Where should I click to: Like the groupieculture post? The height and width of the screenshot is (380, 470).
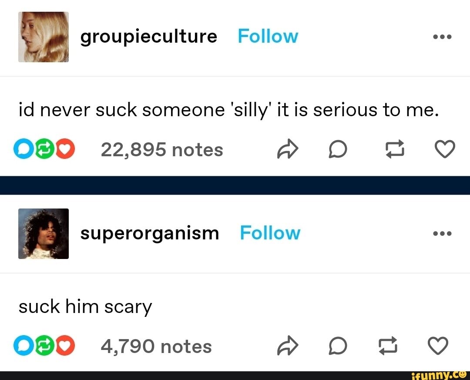445,149
